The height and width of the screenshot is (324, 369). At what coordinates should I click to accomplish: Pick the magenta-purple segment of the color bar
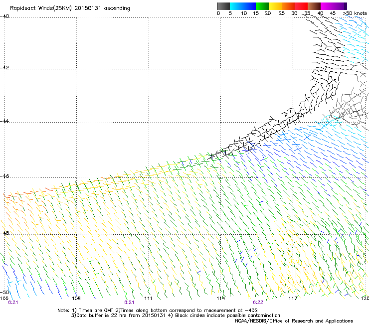click(334, 6)
